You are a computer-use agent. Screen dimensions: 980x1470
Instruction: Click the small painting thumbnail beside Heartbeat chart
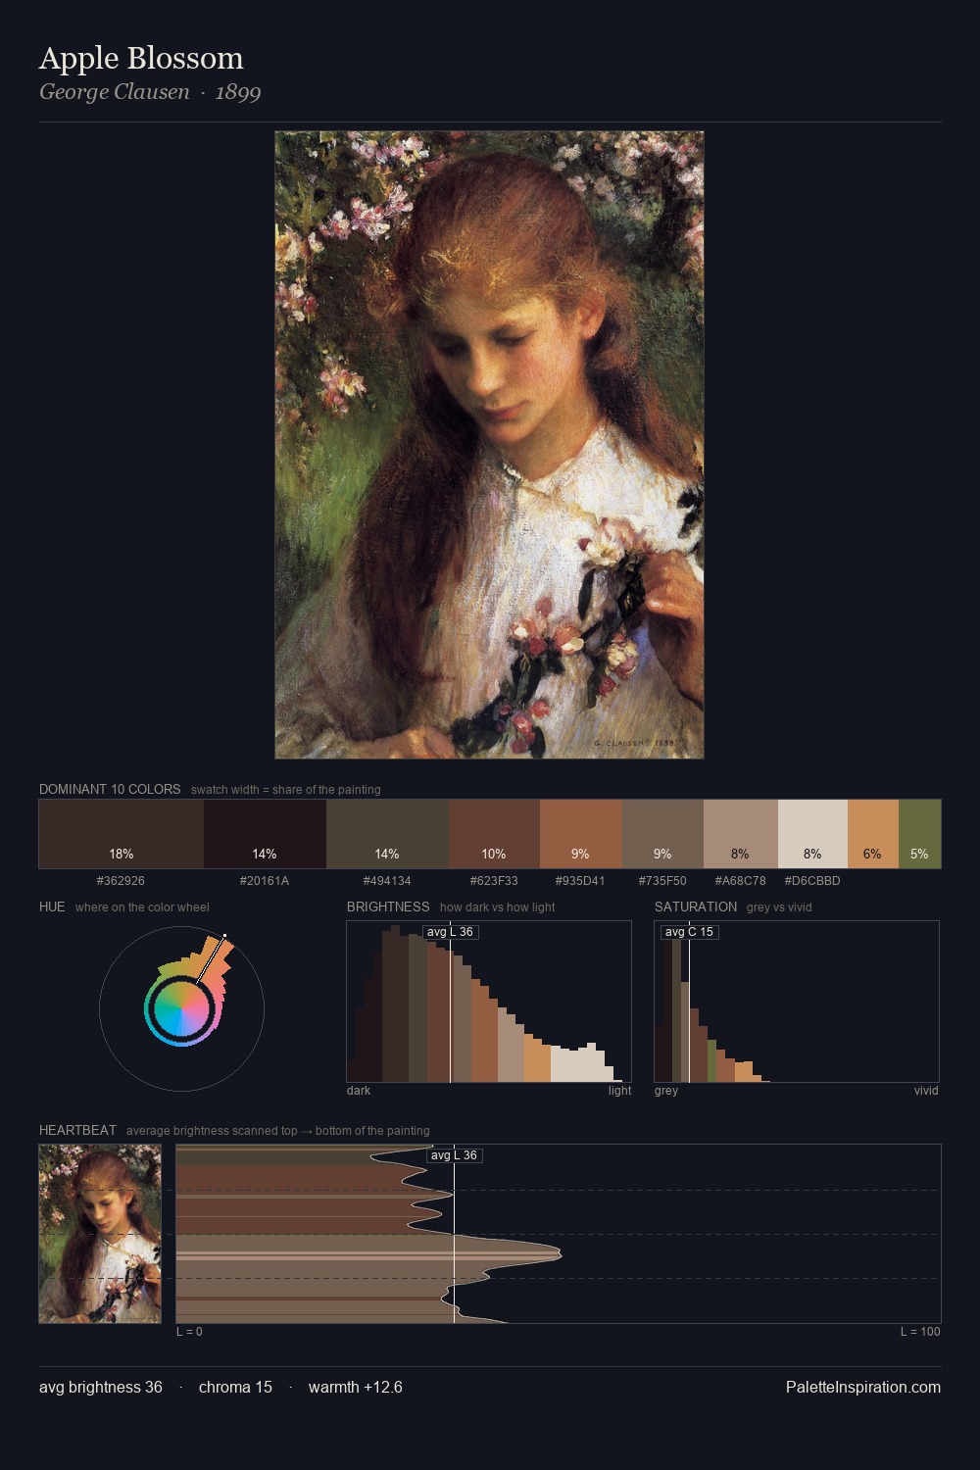tap(100, 1234)
